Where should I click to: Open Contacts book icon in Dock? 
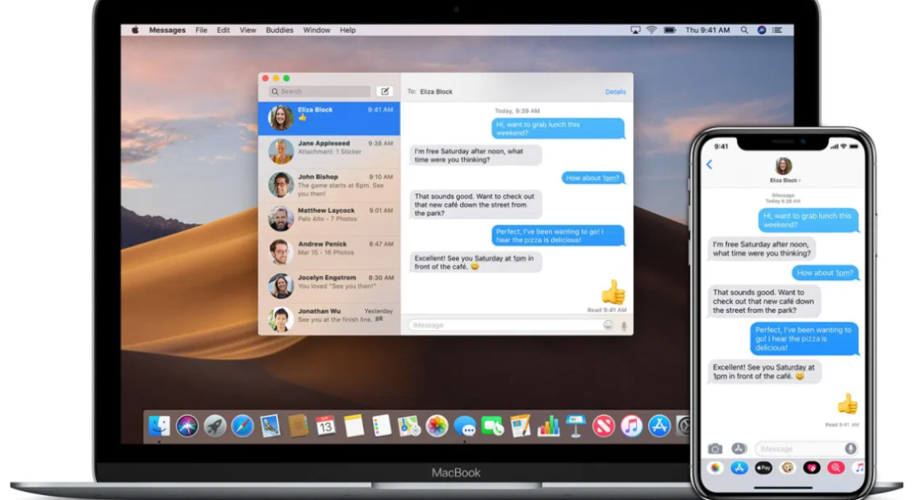pyautogui.click(x=298, y=426)
